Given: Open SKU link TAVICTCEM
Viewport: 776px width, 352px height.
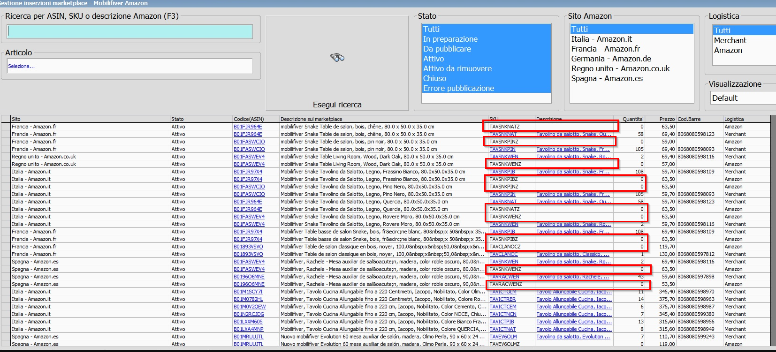Looking at the screenshot, I should pos(503,307).
